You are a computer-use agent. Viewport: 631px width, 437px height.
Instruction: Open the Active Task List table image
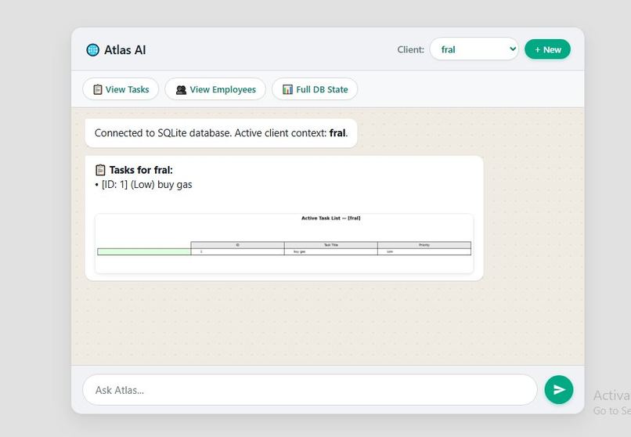pos(284,244)
